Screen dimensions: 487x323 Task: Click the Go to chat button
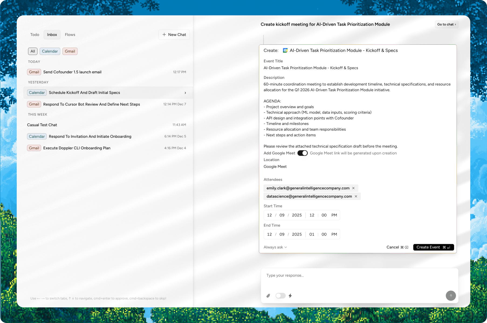coord(446,24)
